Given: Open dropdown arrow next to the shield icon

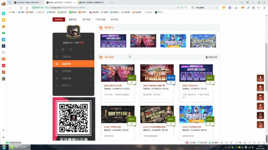Looking at the screenshot, I should (226, 8).
